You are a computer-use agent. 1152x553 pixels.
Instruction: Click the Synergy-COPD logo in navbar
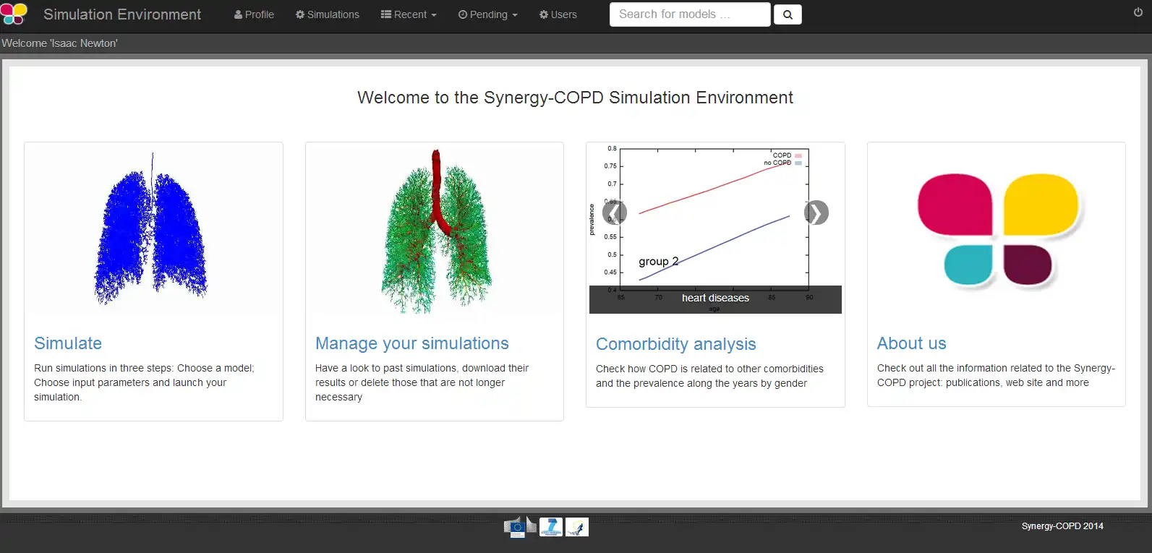pos(14,14)
